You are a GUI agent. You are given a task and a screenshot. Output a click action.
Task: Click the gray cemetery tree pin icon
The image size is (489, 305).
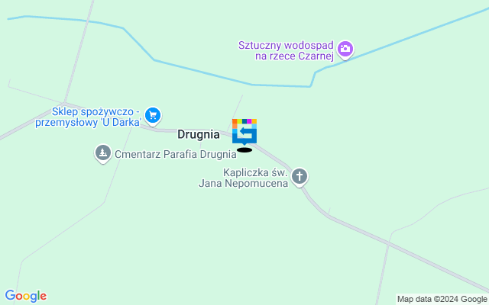point(103,153)
